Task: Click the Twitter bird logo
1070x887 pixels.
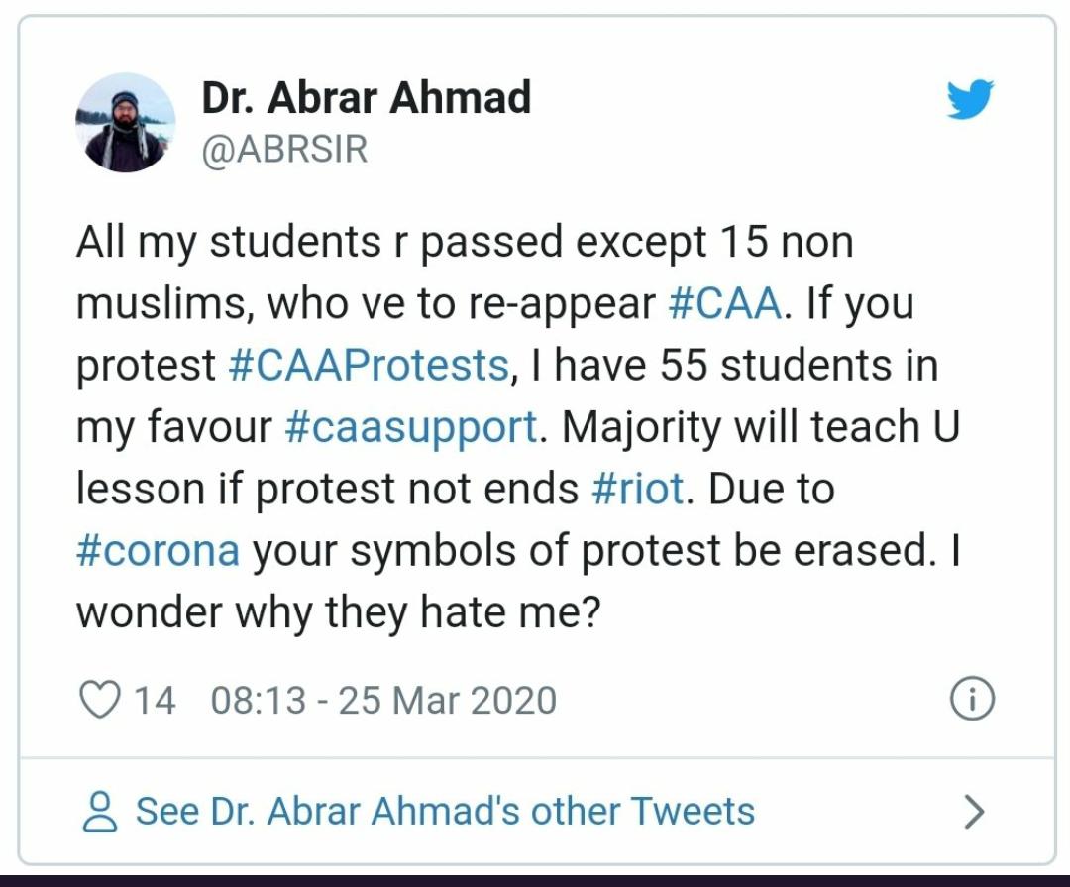Action: pyautogui.click(x=969, y=100)
